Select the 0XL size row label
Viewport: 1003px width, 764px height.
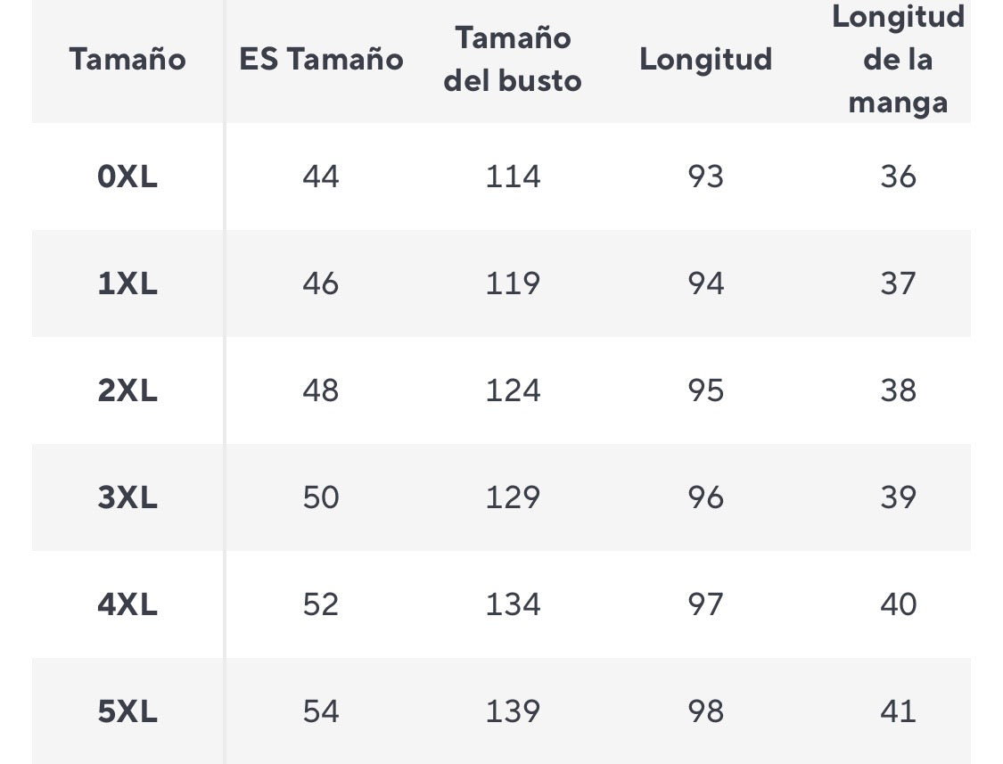[x=127, y=177]
